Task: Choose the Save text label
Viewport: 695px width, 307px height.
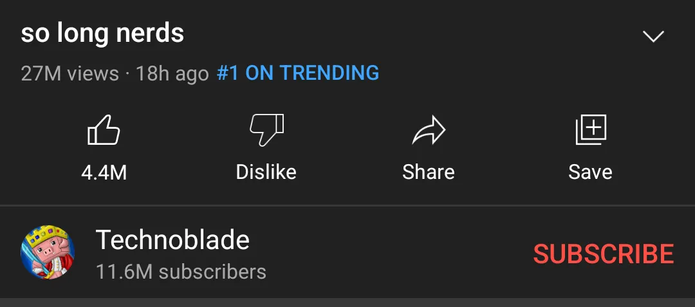Action: [x=590, y=172]
